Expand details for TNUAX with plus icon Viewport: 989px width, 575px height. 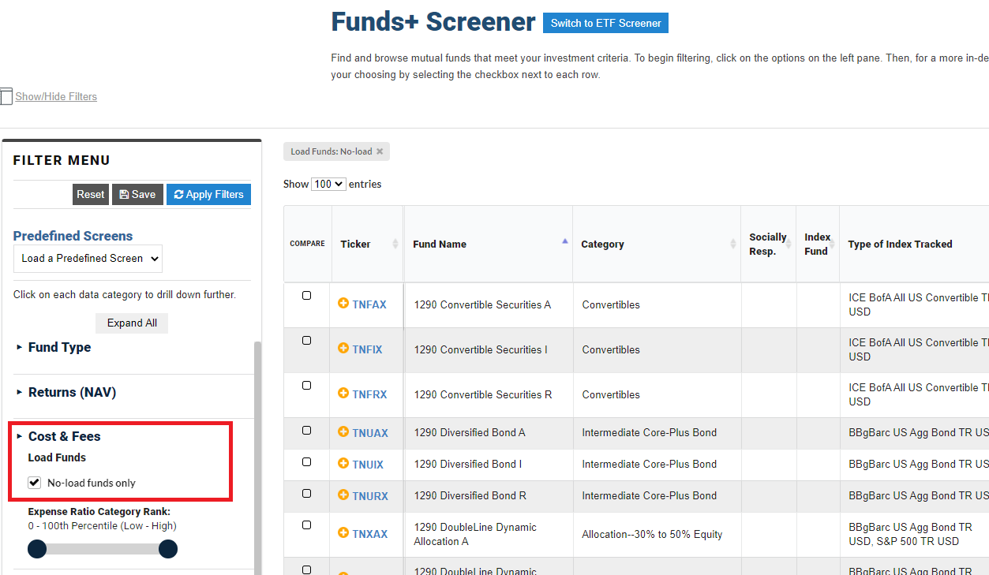click(343, 432)
